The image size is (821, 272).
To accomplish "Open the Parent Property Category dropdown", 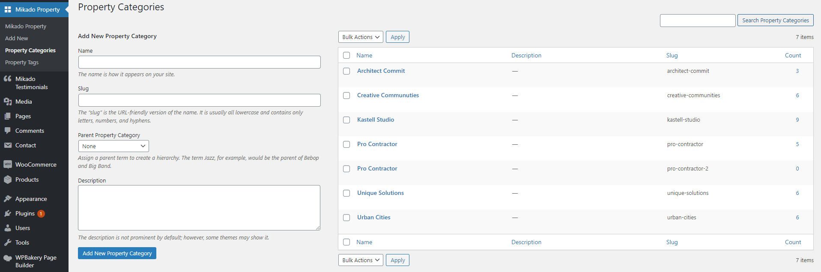I will pyautogui.click(x=113, y=146).
